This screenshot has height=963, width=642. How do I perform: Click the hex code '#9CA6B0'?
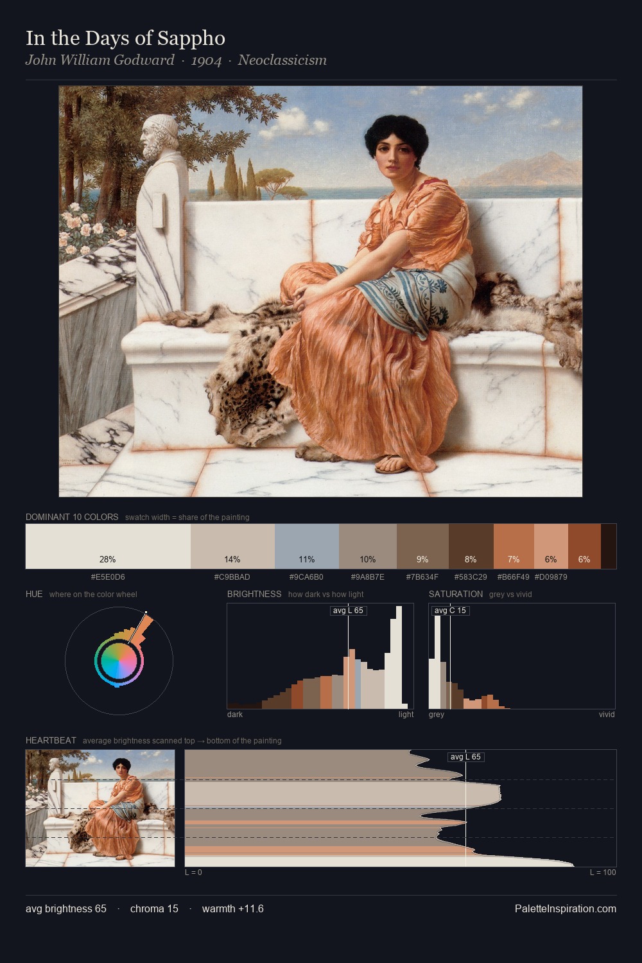(306, 577)
